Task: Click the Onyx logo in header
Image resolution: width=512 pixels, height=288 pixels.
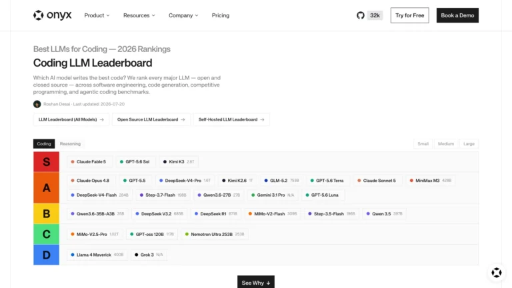Action: point(52,15)
